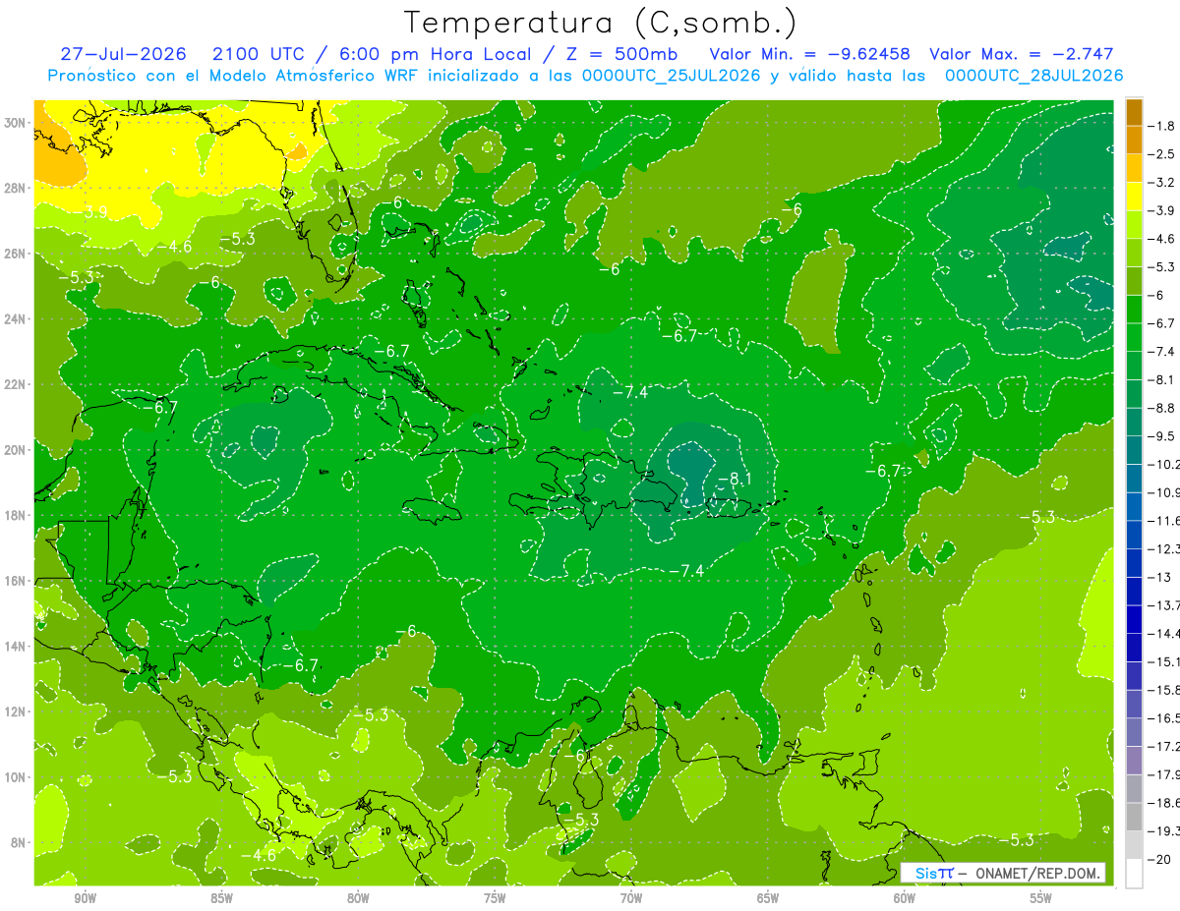
Task: Click the "60W" longitude axis label
Action: (x=905, y=898)
